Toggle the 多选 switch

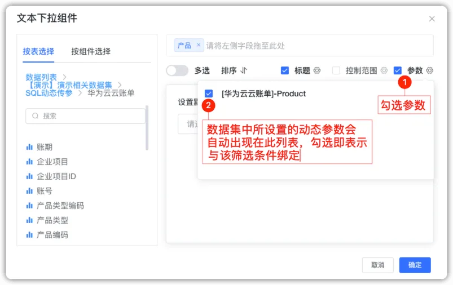(177, 70)
